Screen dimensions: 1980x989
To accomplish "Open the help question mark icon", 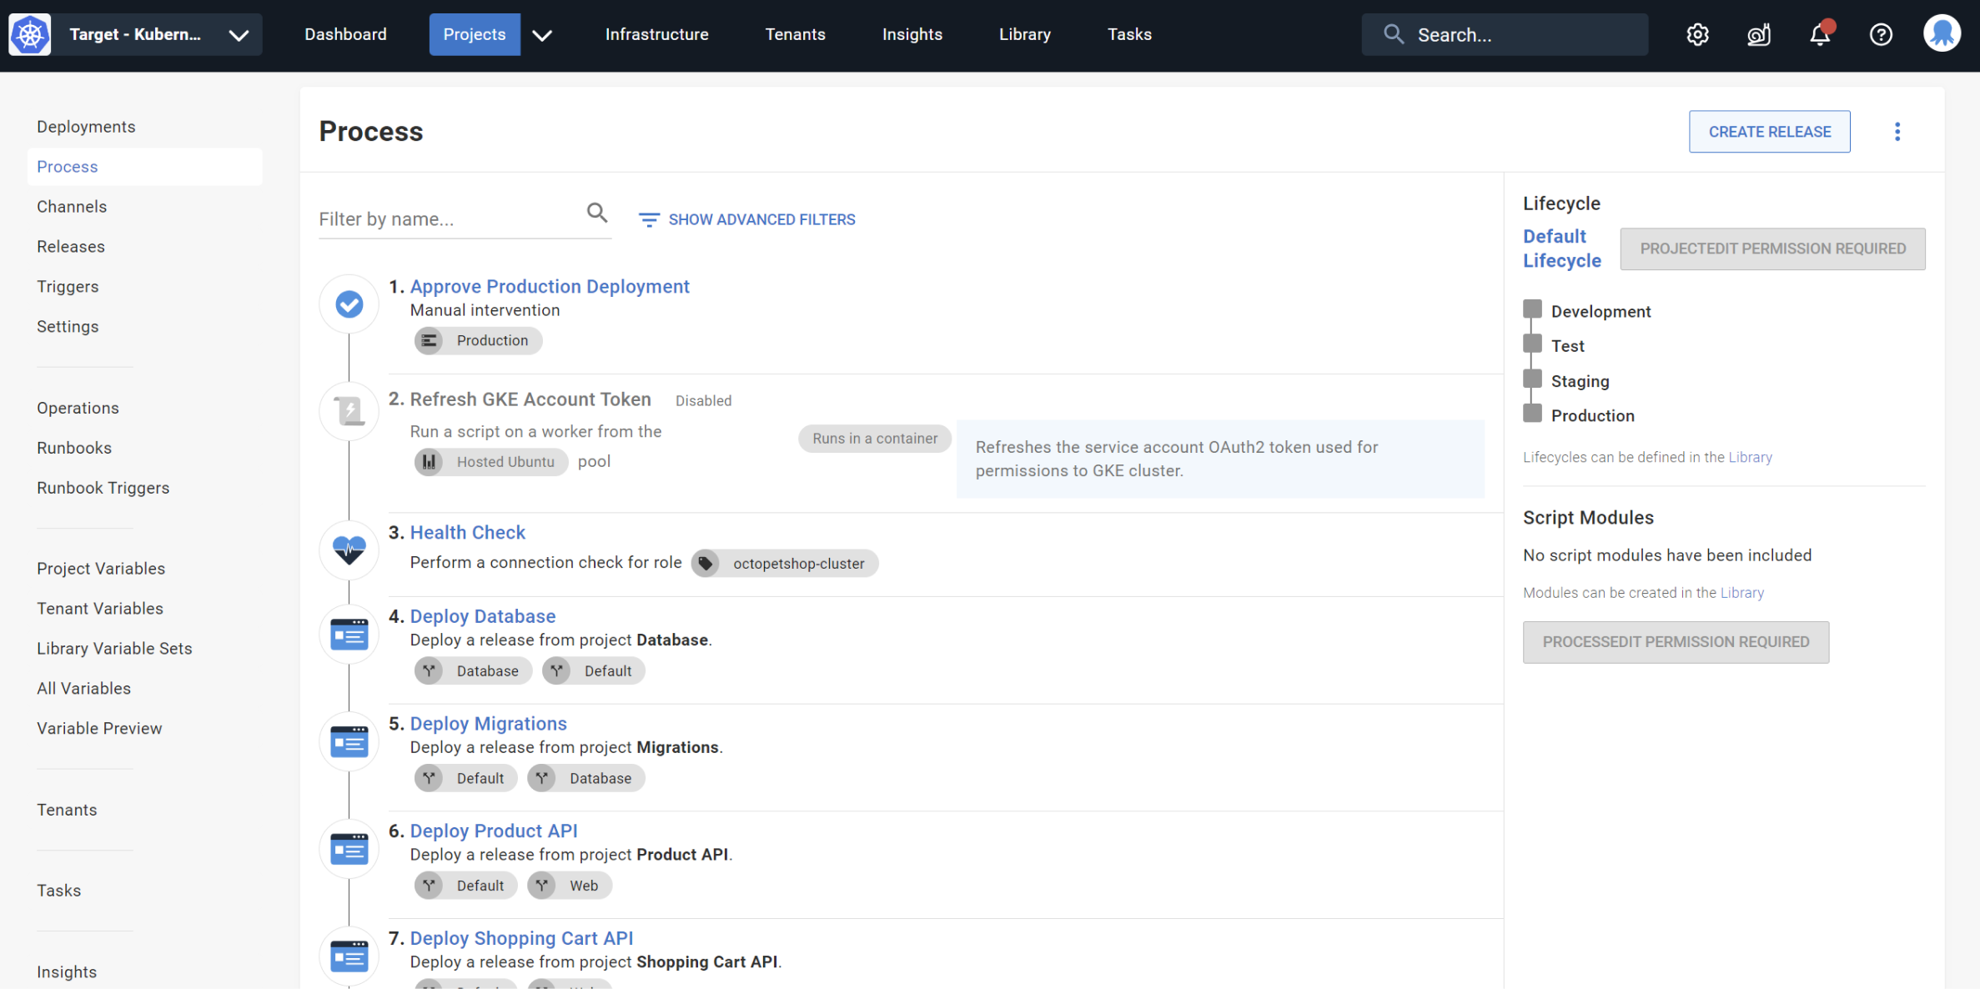I will 1881,34.
